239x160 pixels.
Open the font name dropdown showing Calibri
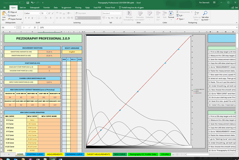(32, 13)
